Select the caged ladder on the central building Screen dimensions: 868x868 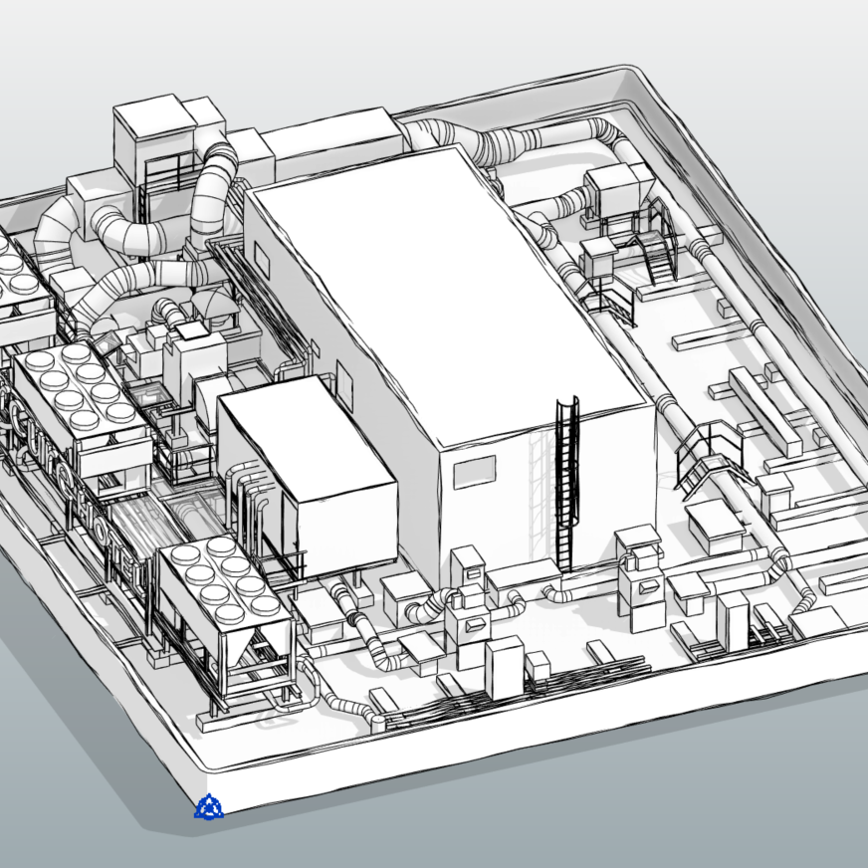point(566,484)
